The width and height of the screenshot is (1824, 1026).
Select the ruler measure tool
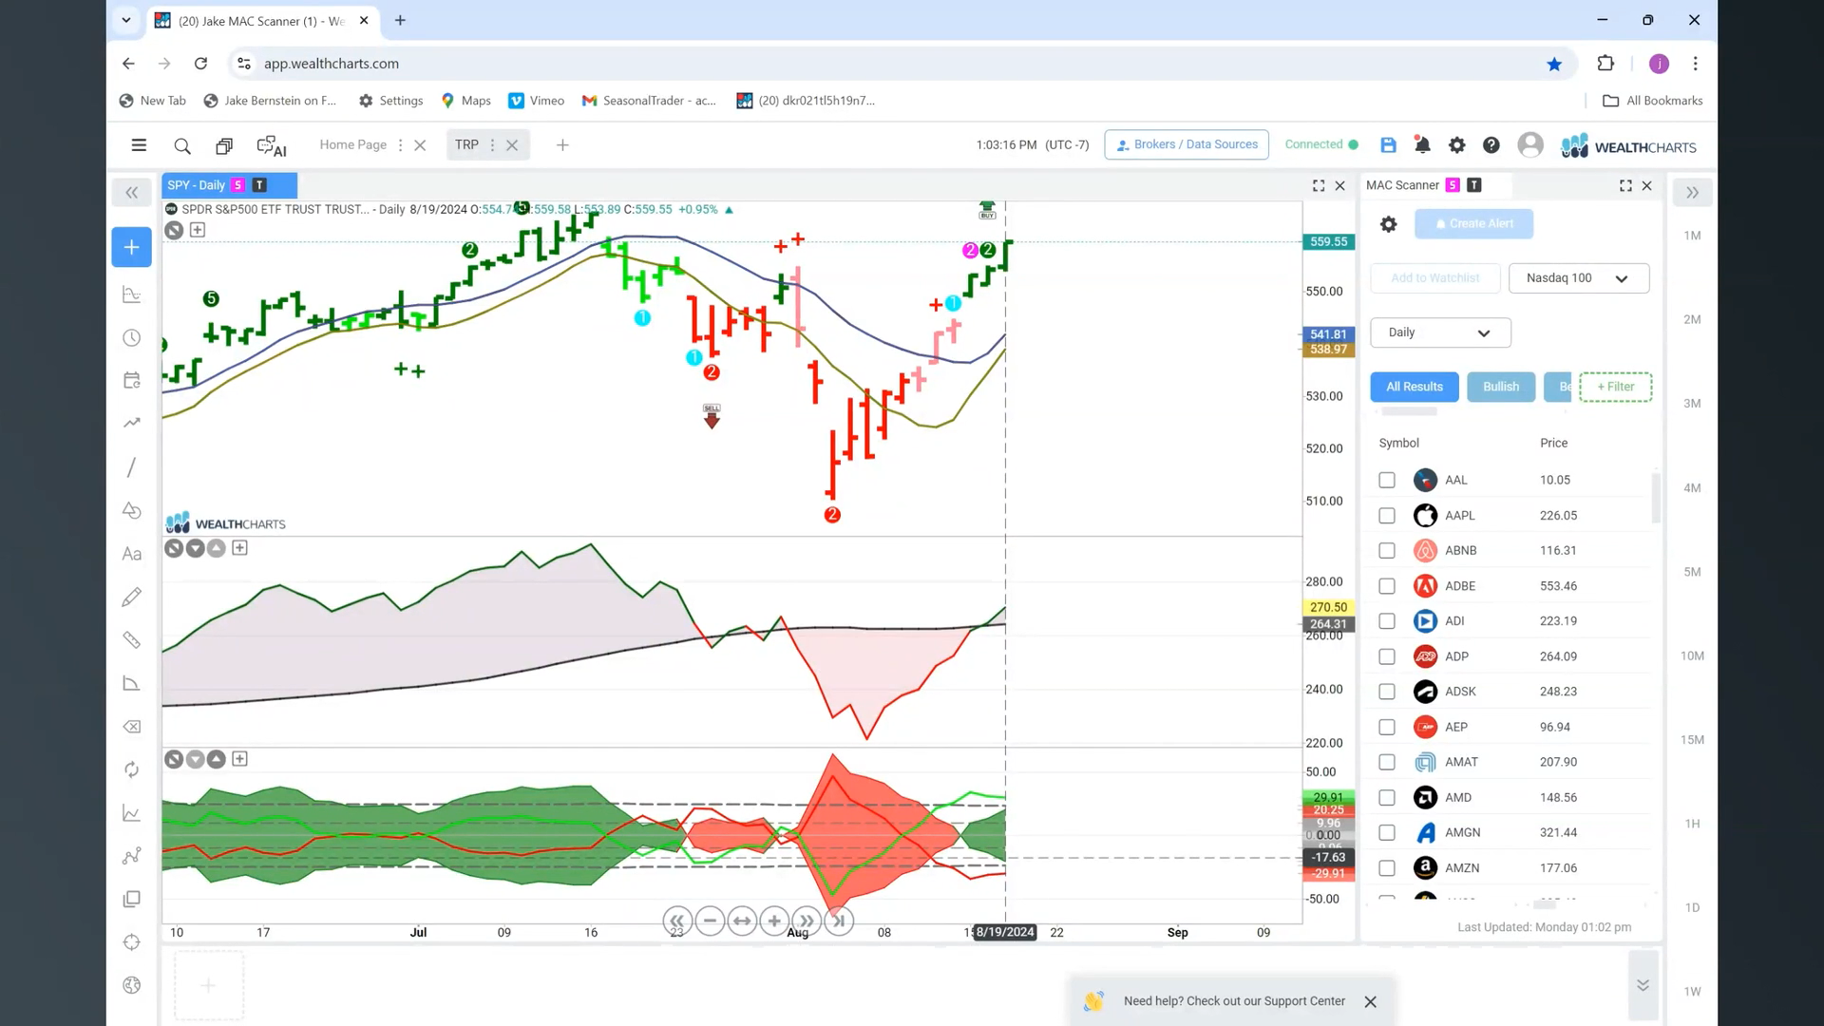coord(131,639)
